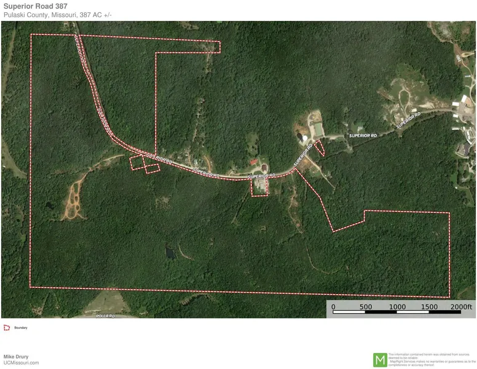Image resolution: width=477 pixels, height=369 pixels.
Task: Click the Boundary legend text label
Action: coord(21,328)
